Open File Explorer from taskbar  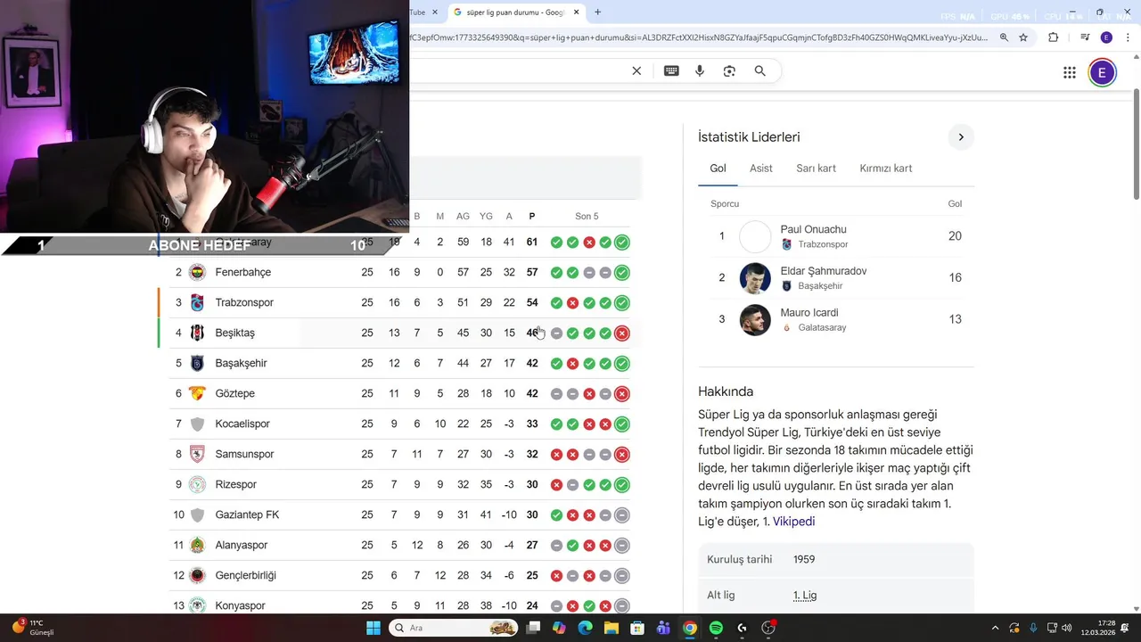[612, 628]
